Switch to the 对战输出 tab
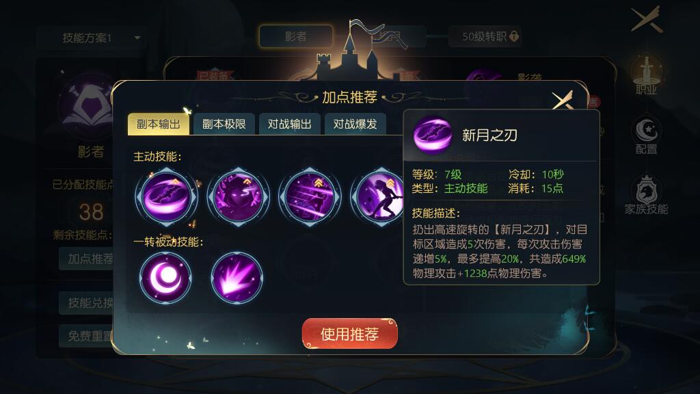The image size is (700, 394). pos(290,124)
